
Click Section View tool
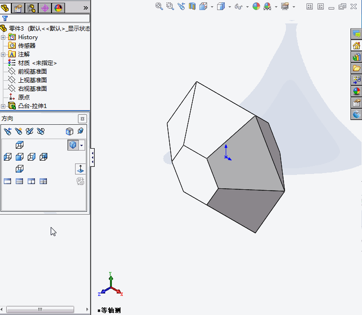tap(192, 7)
